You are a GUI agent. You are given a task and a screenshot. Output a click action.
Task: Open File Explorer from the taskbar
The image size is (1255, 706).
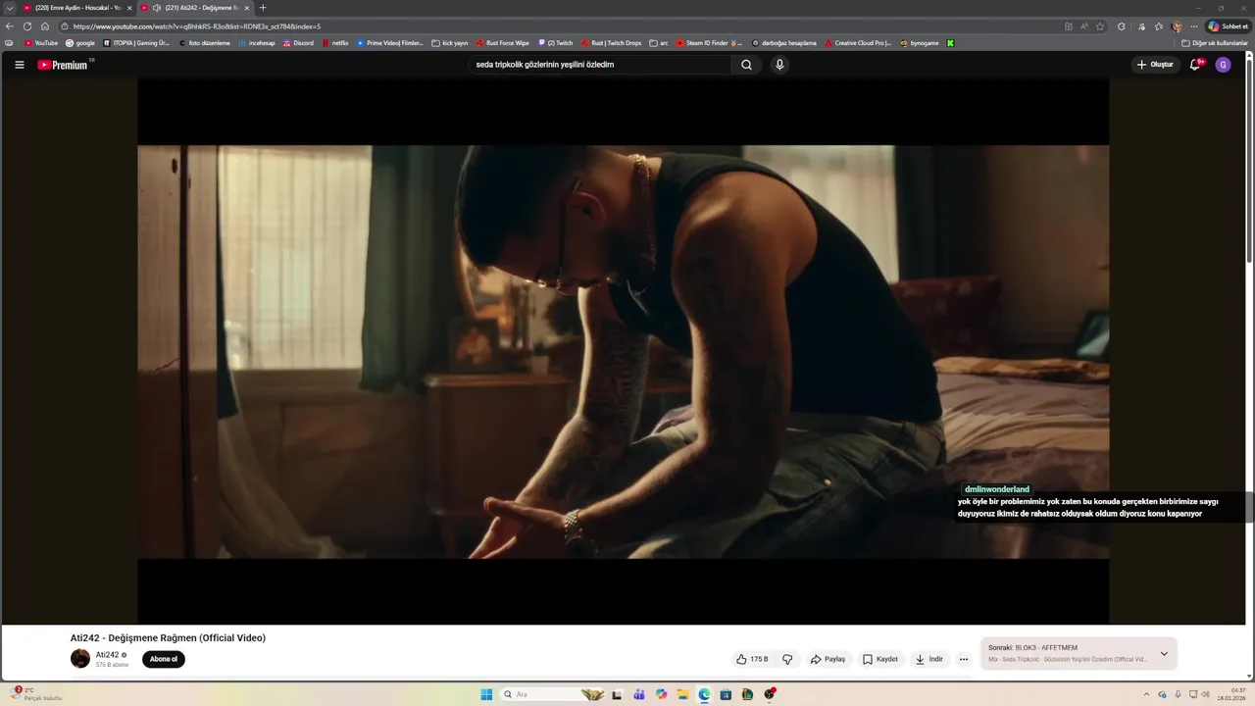pyautogui.click(x=682, y=694)
